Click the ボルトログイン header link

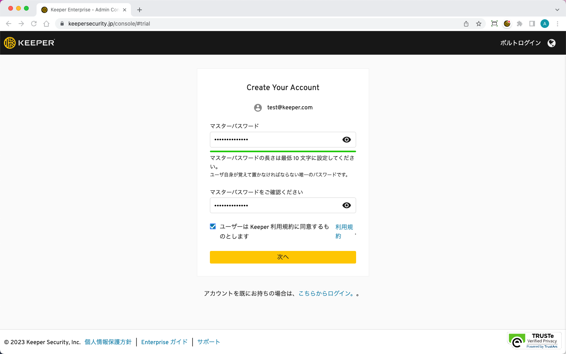click(x=520, y=43)
